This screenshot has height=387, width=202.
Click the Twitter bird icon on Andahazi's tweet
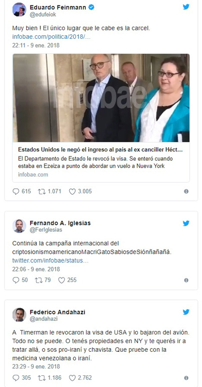click(x=186, y=312)
